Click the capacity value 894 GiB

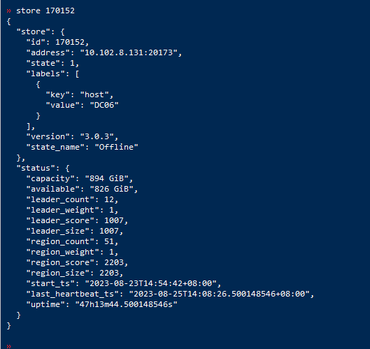106,178
